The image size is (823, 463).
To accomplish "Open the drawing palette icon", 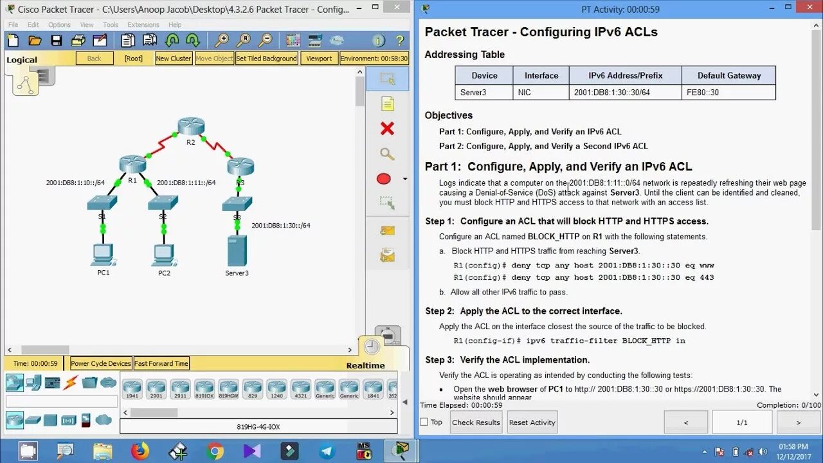I will pos(293,41).
